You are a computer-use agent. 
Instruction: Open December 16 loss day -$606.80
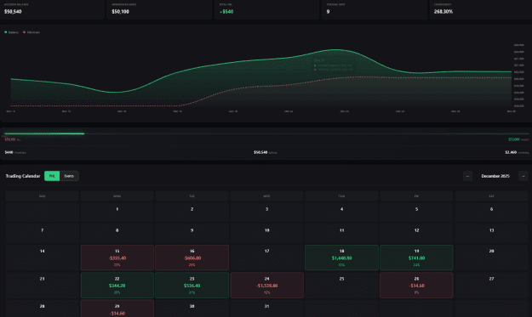pyautogui.click(x=192, y=258)
